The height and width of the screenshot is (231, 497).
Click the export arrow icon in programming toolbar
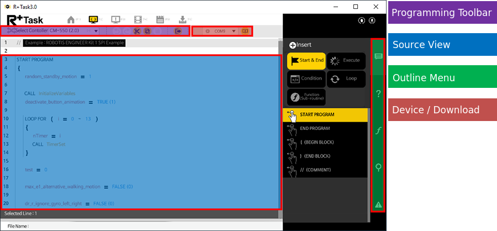(178, 31)
